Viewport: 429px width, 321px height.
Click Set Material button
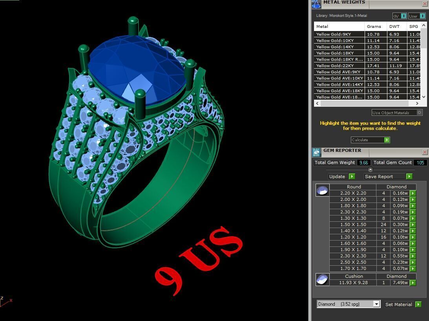[x=403, y=304]
